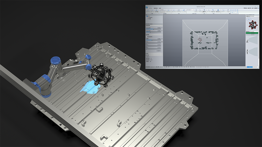Screen dimensions: 262x147
Task: Open the first ribbon tab
Action: (151, 8)
